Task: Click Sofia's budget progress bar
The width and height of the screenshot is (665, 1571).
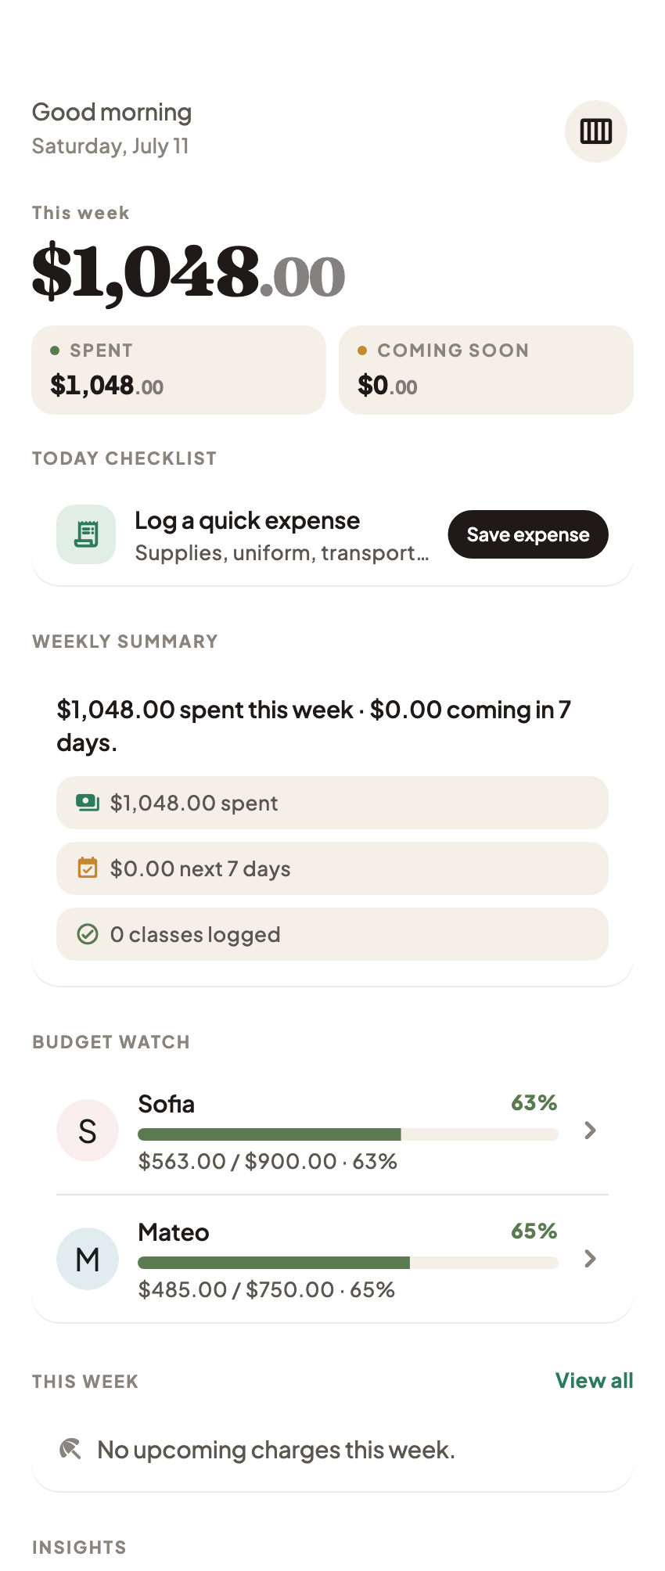Action: coord(348,1134)
